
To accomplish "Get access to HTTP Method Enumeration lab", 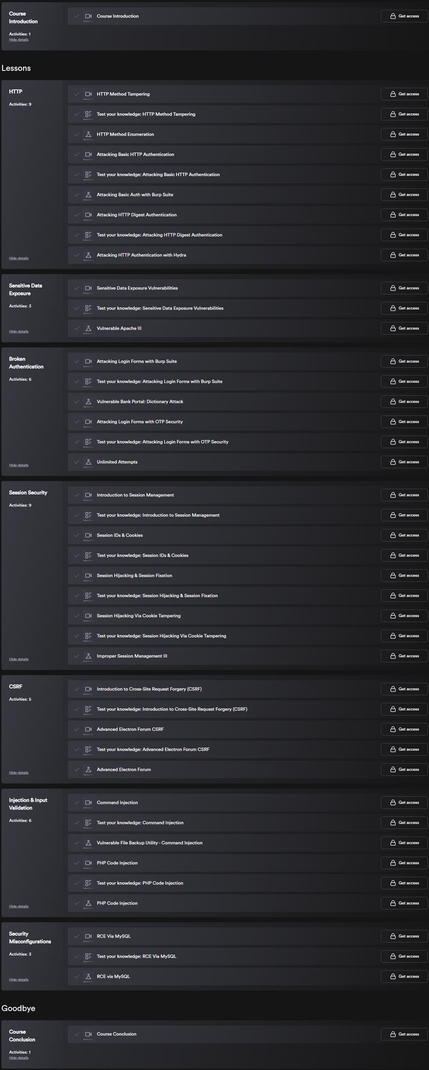I will pyautogui.click(x=404, y=134).
